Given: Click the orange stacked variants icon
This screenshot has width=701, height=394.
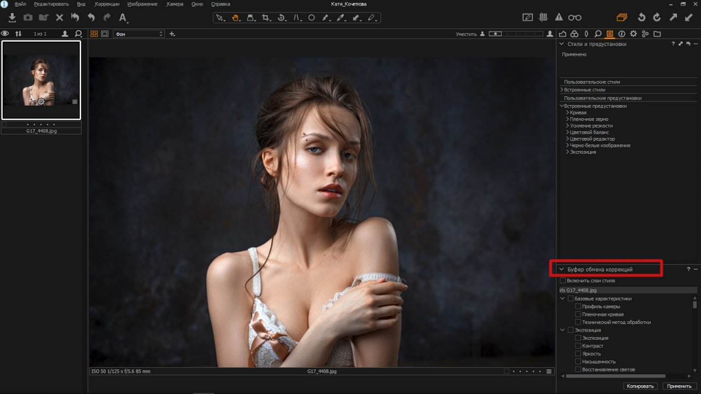Looking at the screenshot, I should 622,18.
